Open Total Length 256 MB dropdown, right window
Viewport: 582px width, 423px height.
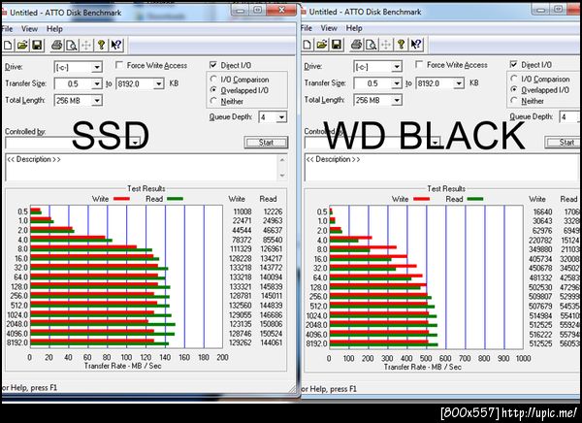click(397, 100)
